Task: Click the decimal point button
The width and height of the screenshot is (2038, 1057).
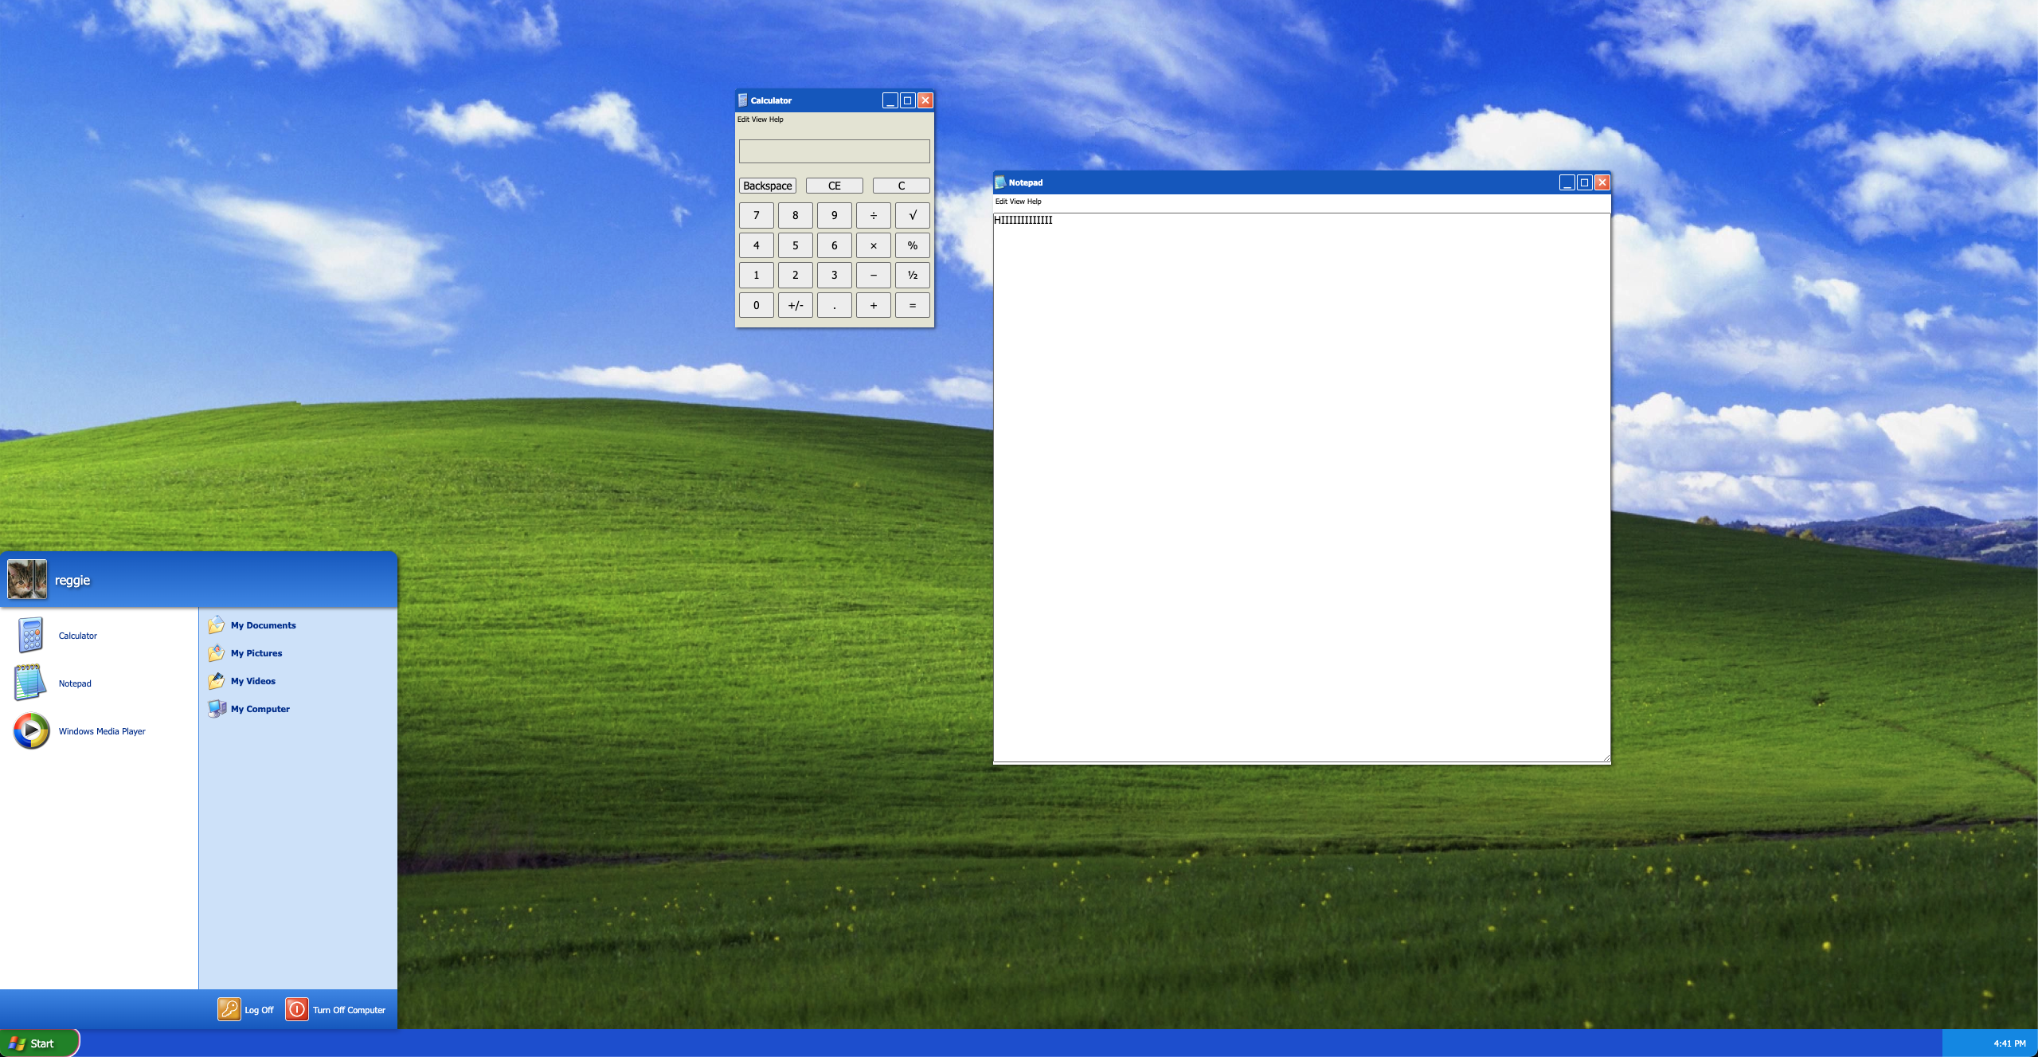Action: tap(835, 305)
